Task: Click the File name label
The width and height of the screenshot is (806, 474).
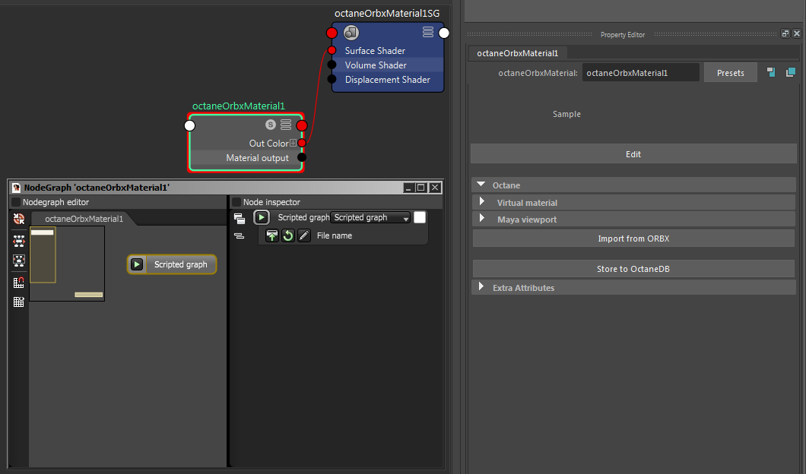Action: tap(334, 235)
